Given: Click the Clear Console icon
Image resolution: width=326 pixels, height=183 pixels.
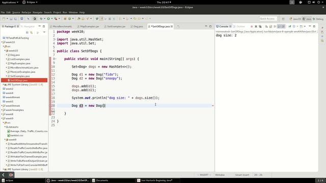Looking at the screenshot, I should coord(266,26).
